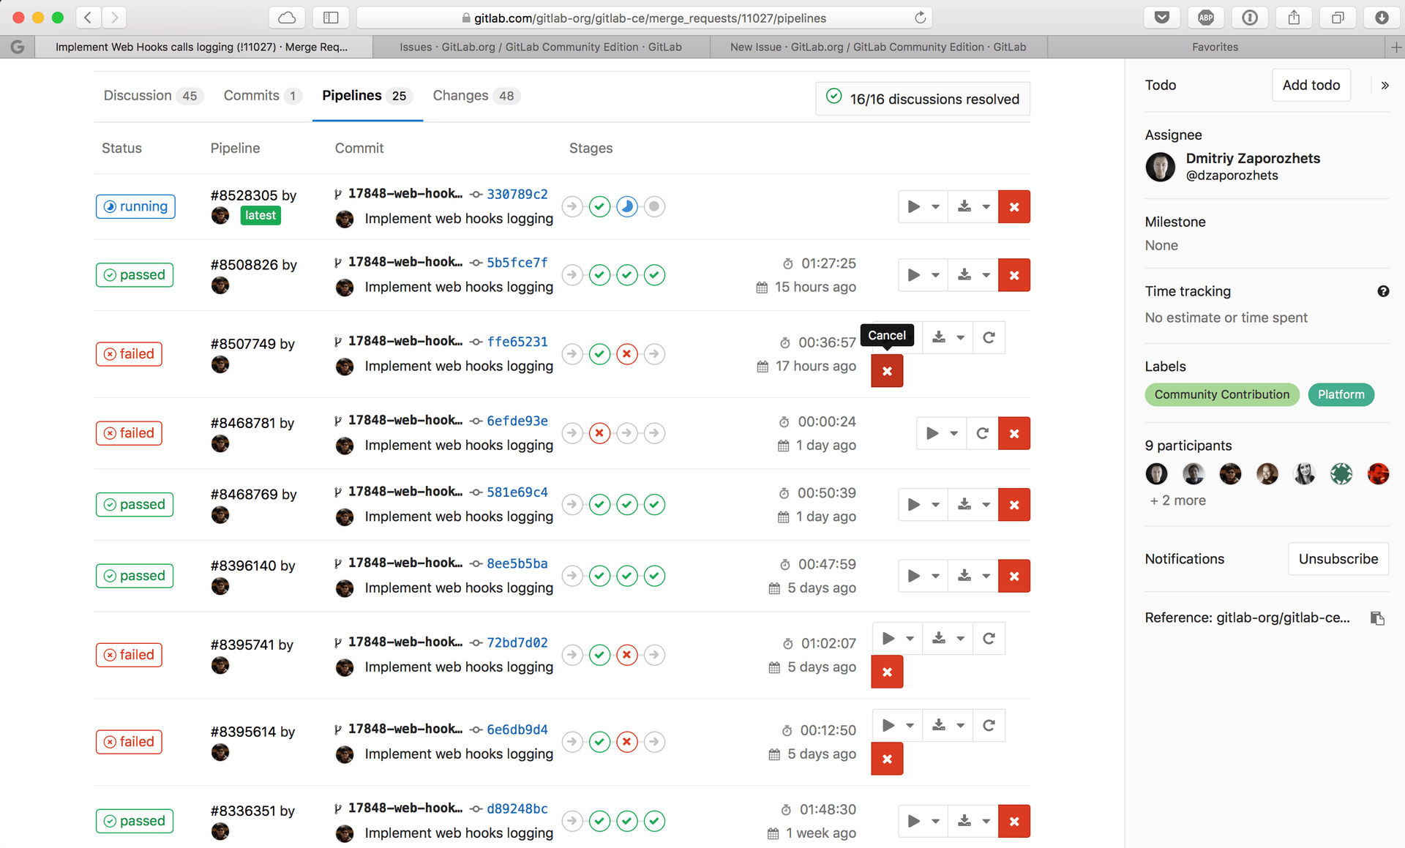
Task: Open commit 330789c2 link
Action: [517, 194]
